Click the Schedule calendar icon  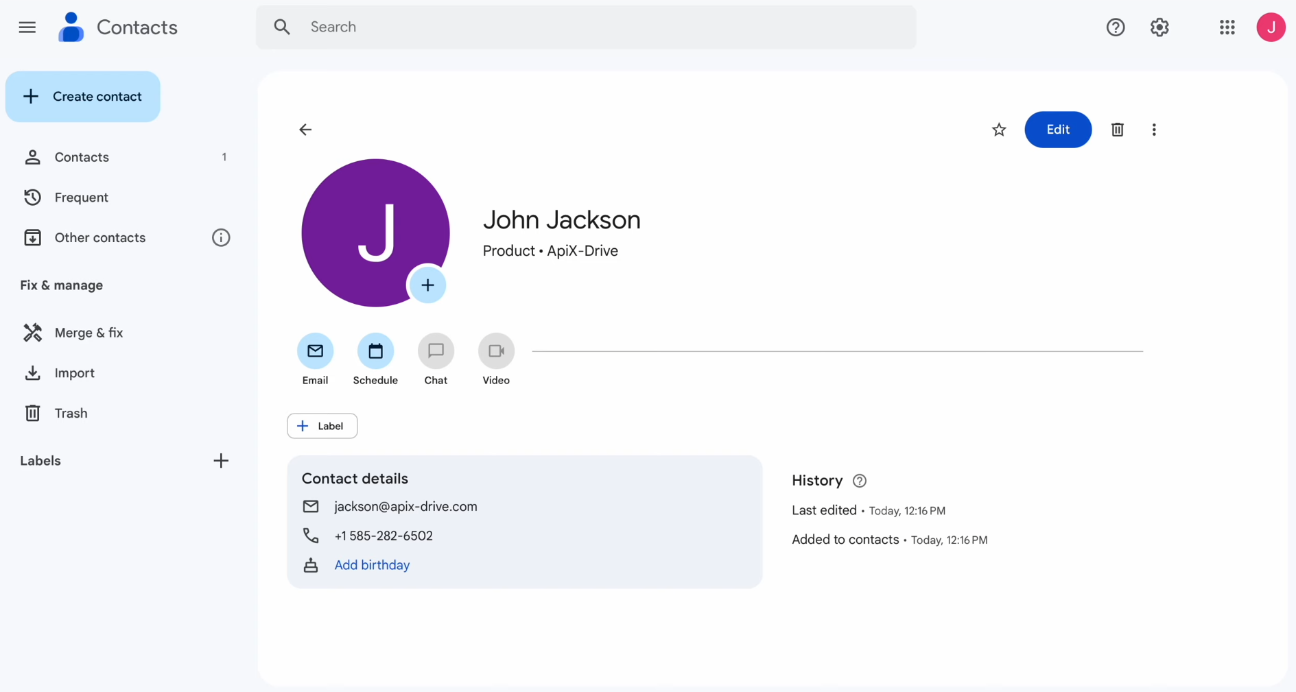(375, 350)
